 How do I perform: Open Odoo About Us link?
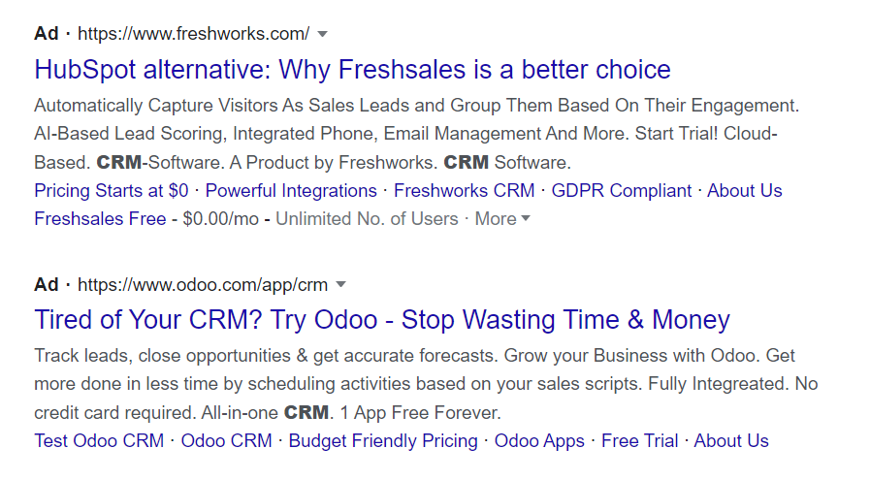(x=730, y=441)
